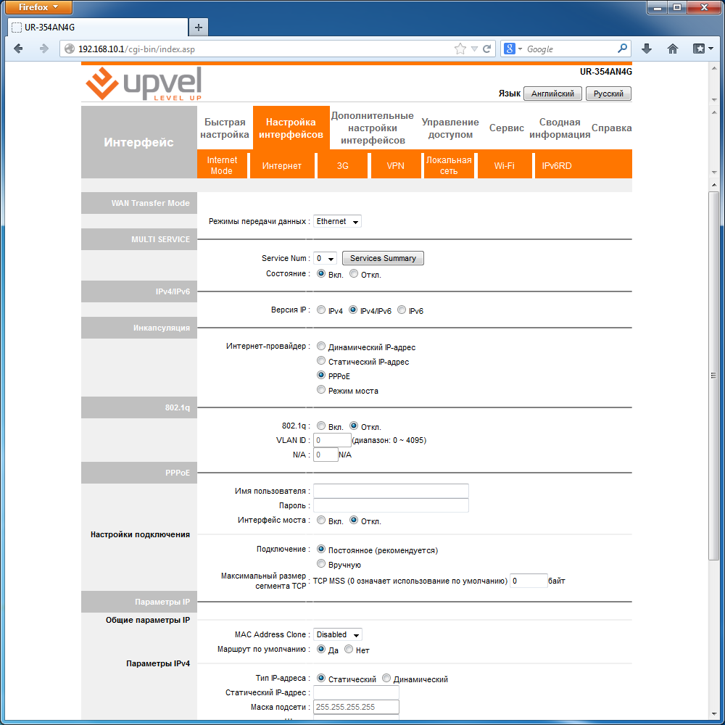Open the bookmarks menu icon
This screenshot has width=725, height=725.
(x=703, y=49)
